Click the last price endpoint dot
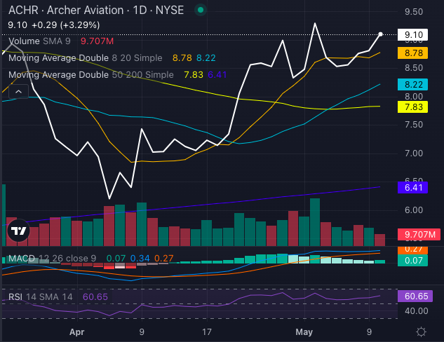Screen dimensions: 444x342 [x=380, y=34]
